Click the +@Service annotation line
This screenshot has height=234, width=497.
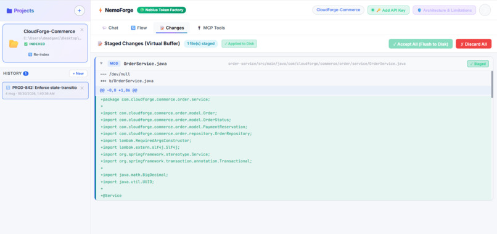[111, 196]
